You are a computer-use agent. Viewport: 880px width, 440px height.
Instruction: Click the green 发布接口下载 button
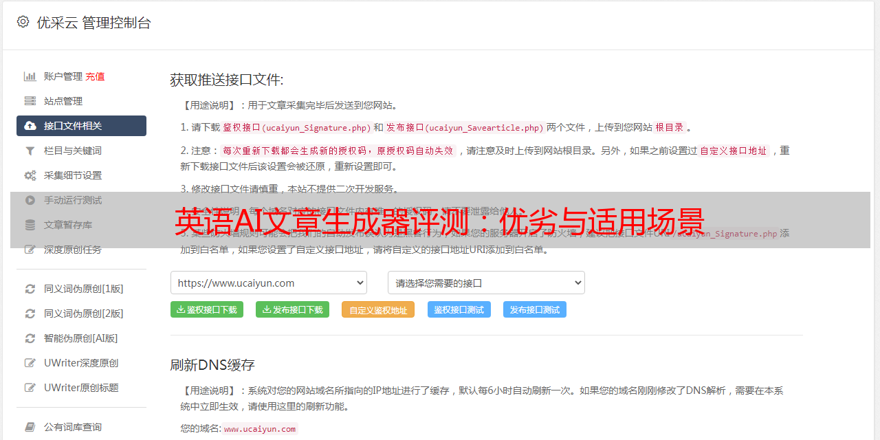click(x=292, y=309)
